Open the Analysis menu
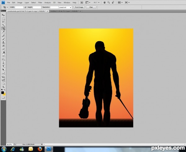Viewport: 186px width, 152px height. [x=47, y=2]
